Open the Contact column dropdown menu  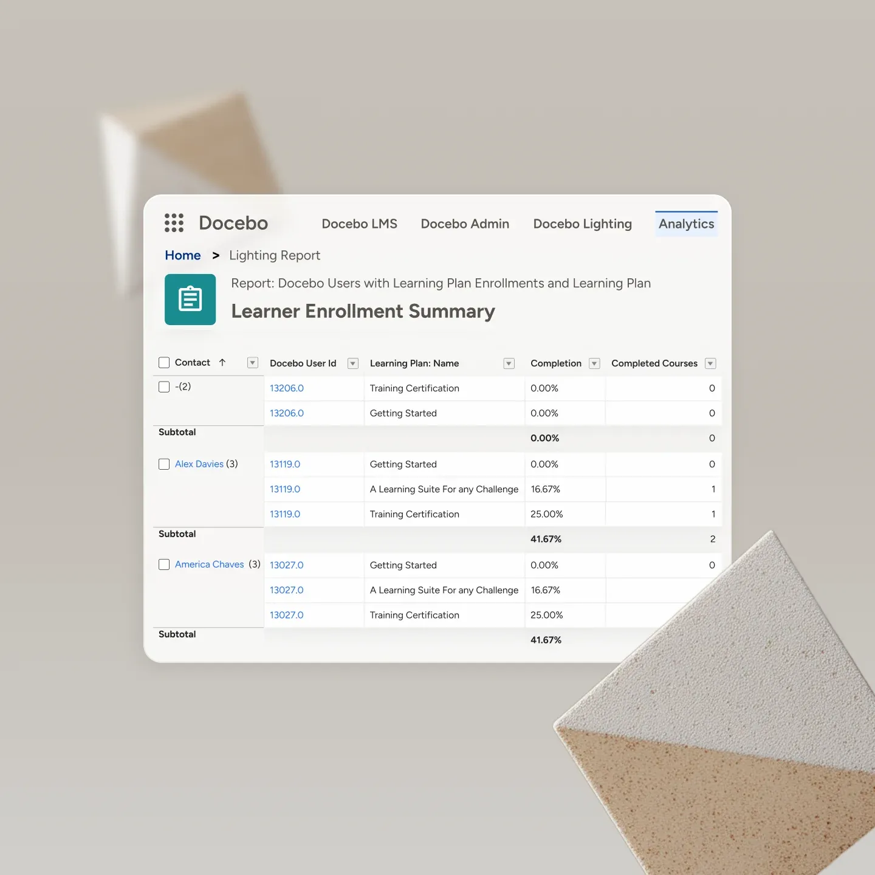click(x=253, y=363)
